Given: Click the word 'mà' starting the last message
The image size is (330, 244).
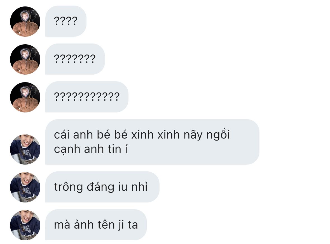Looking at the screenshot, I should (62, 225).
